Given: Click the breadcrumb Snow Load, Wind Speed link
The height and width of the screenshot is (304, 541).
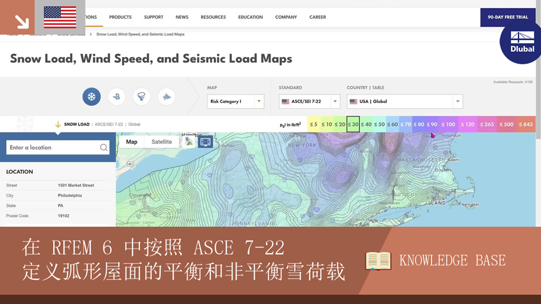Looking at the screenshot, I should click(140, 34).
